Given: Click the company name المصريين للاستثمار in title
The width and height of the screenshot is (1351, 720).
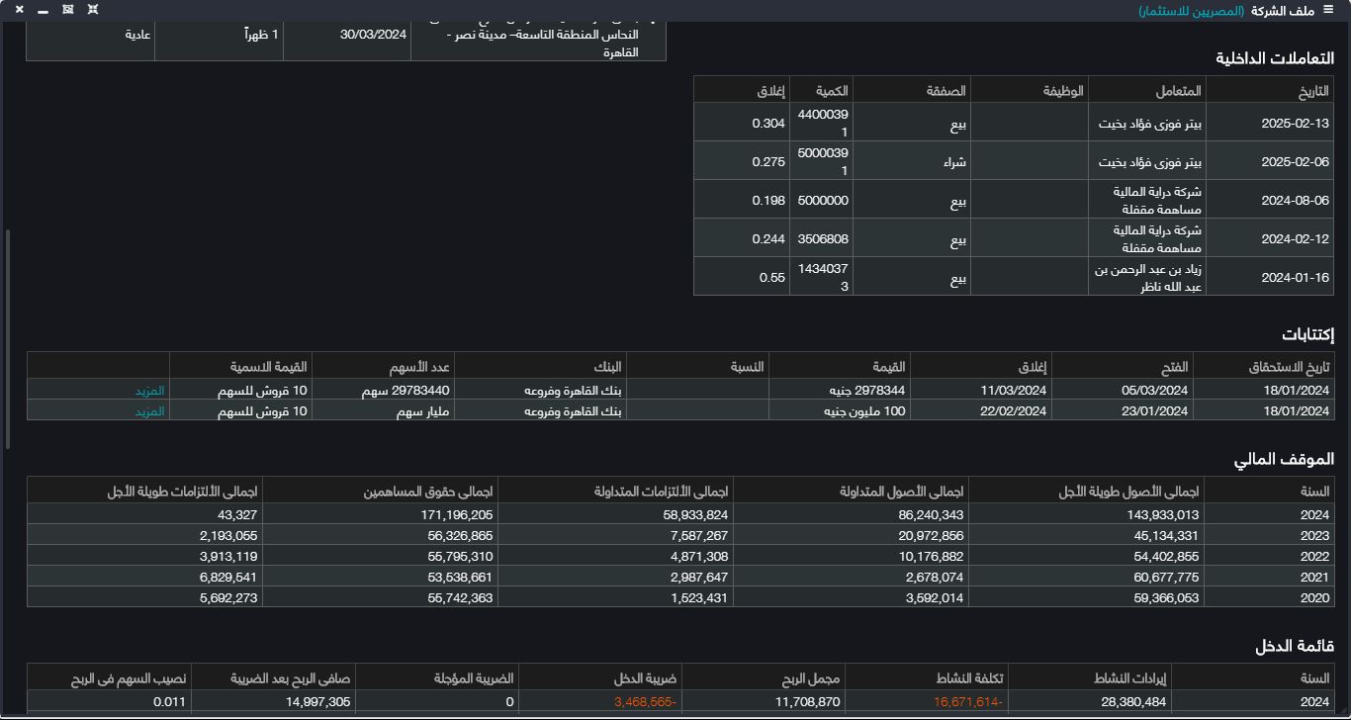Looking at the screenshot, I should click(1191, 10).
